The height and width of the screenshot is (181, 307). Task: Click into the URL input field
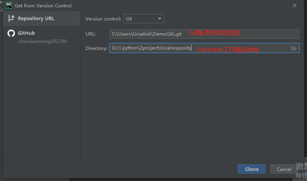pos(204,34)
